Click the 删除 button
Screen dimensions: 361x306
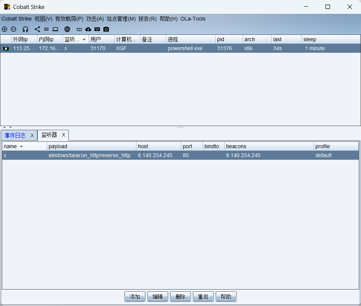coord(180,297)
